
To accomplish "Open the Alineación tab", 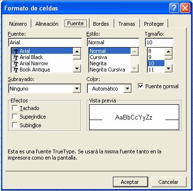I will coord(47,24).
